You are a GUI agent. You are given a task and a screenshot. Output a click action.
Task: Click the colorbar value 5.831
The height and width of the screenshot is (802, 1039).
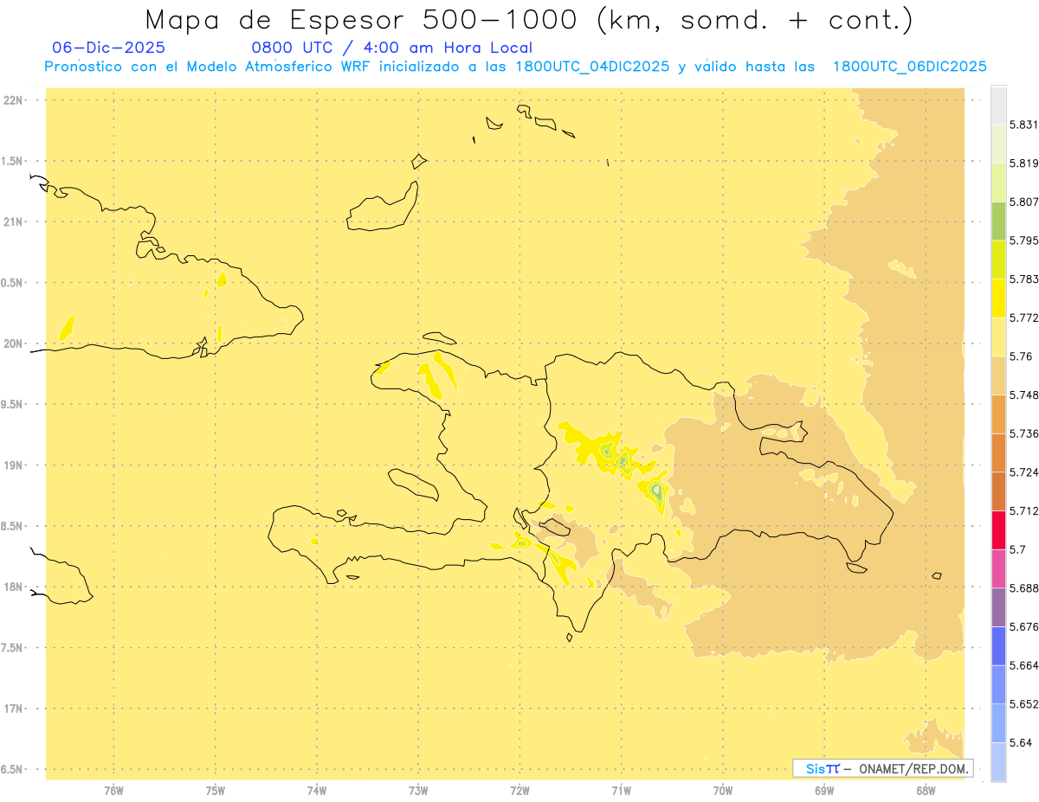(x=1023, y=125)
